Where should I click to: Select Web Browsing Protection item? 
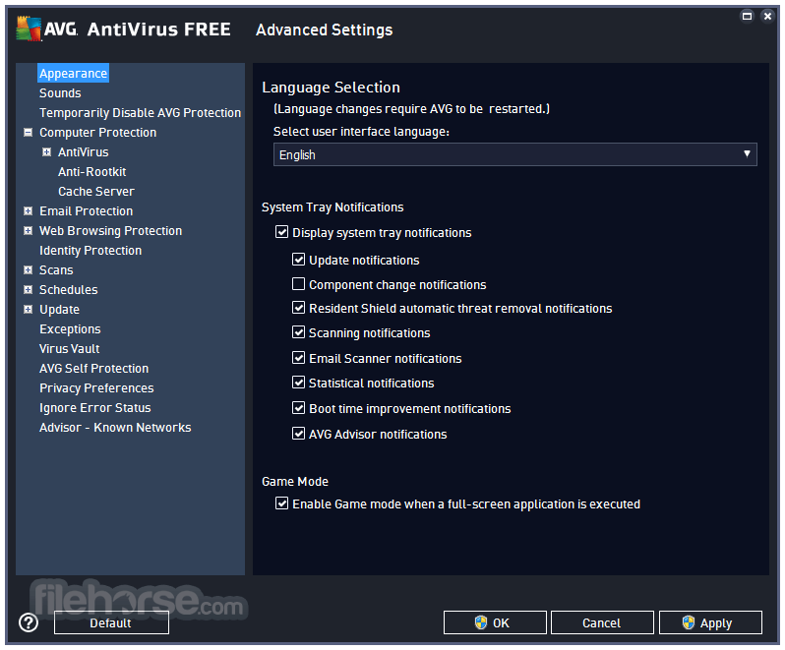pos(110,231)
